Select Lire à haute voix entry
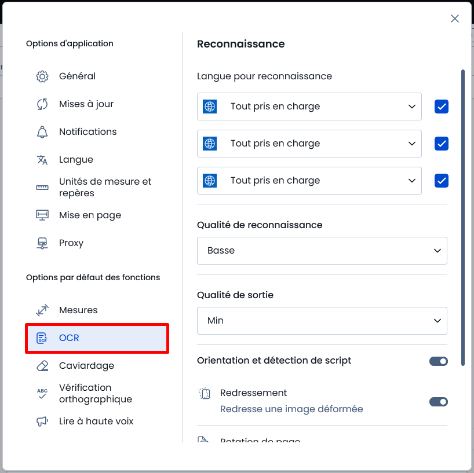 (97, 421)
